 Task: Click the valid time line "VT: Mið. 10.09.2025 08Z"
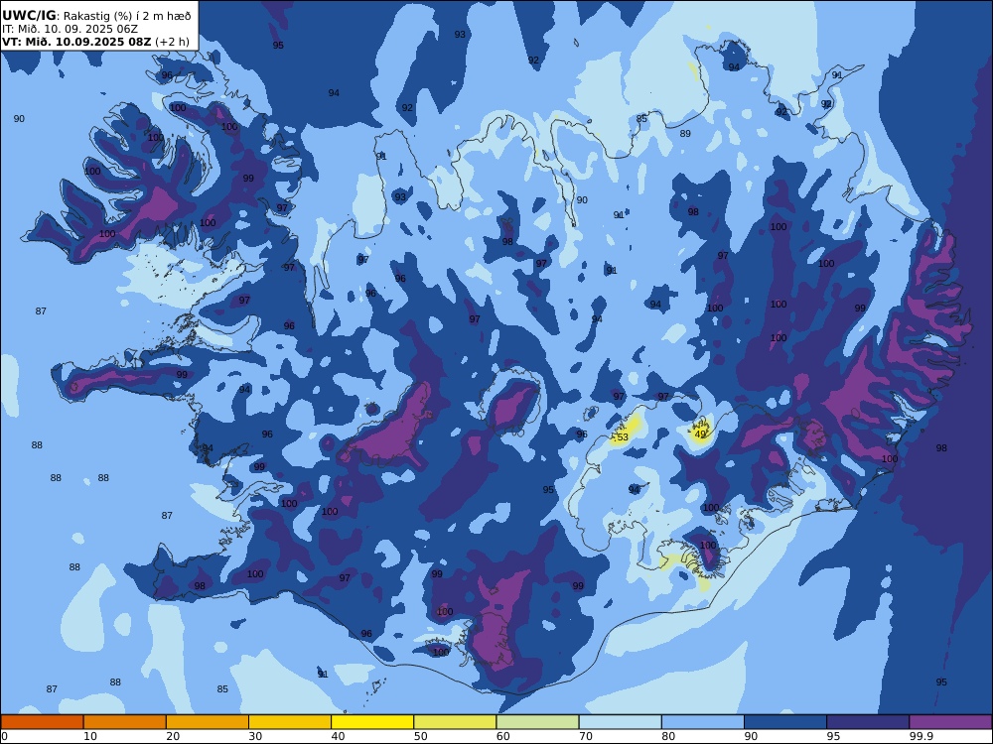tap(76, 42)
